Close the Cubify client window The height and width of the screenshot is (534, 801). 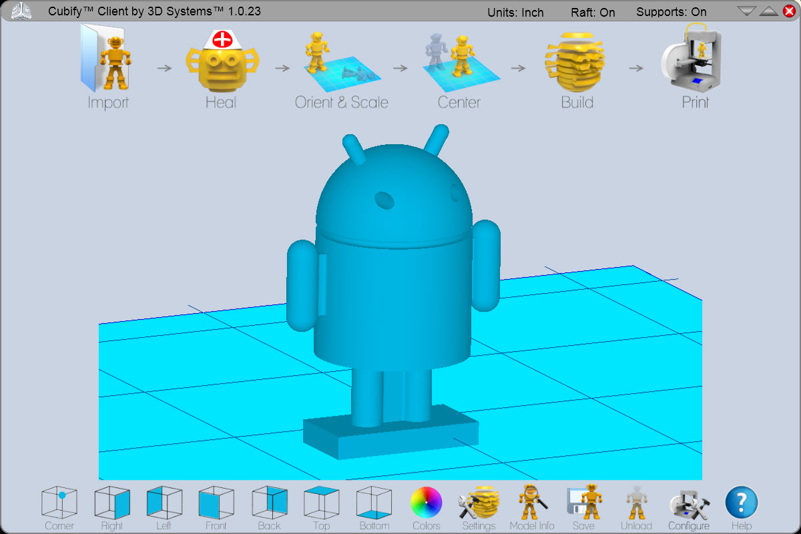[789, 11]
